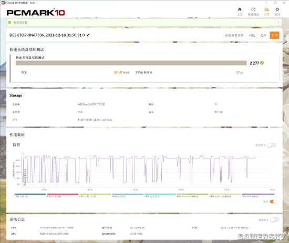
Task: Click the orange Close button
Action: (x=274, y=35)
